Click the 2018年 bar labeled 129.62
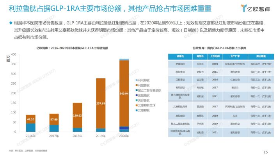This screenshot has width=277, height=155. pos(77,115)
